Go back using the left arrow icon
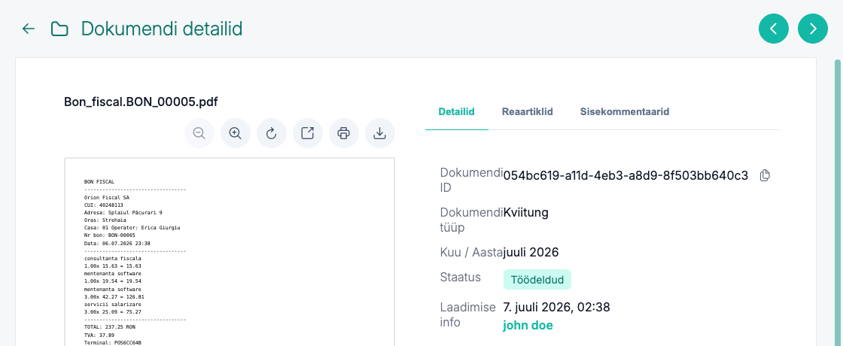The width and height of the screenshot is (843, 346). pyautogui.click(x=28, y=29)
